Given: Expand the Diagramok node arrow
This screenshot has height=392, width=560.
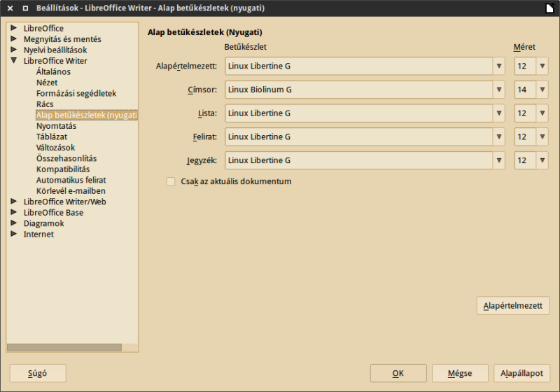Looking at the screenshot, I should point(14,223).
